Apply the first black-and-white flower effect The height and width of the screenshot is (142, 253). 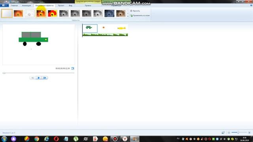(x=64, y=13)
